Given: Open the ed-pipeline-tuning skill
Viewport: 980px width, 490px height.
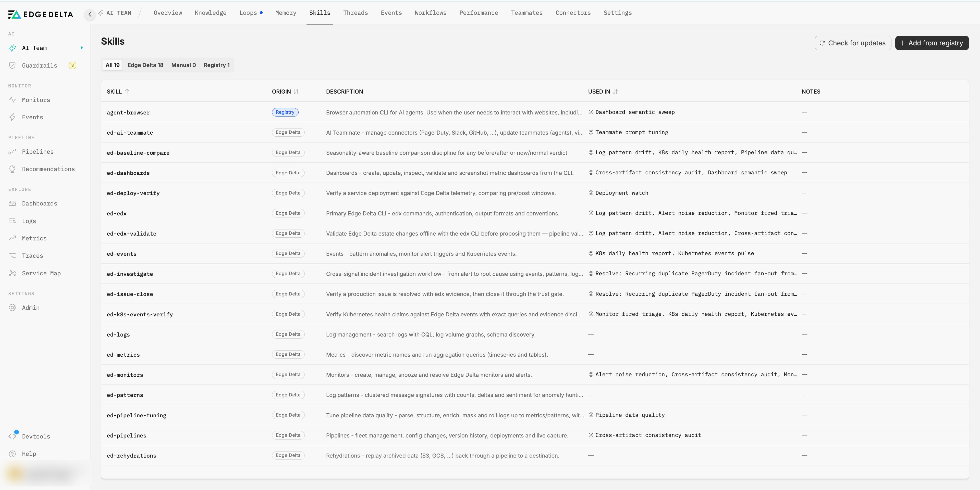Looking at the screenshot, I should 137,415.
